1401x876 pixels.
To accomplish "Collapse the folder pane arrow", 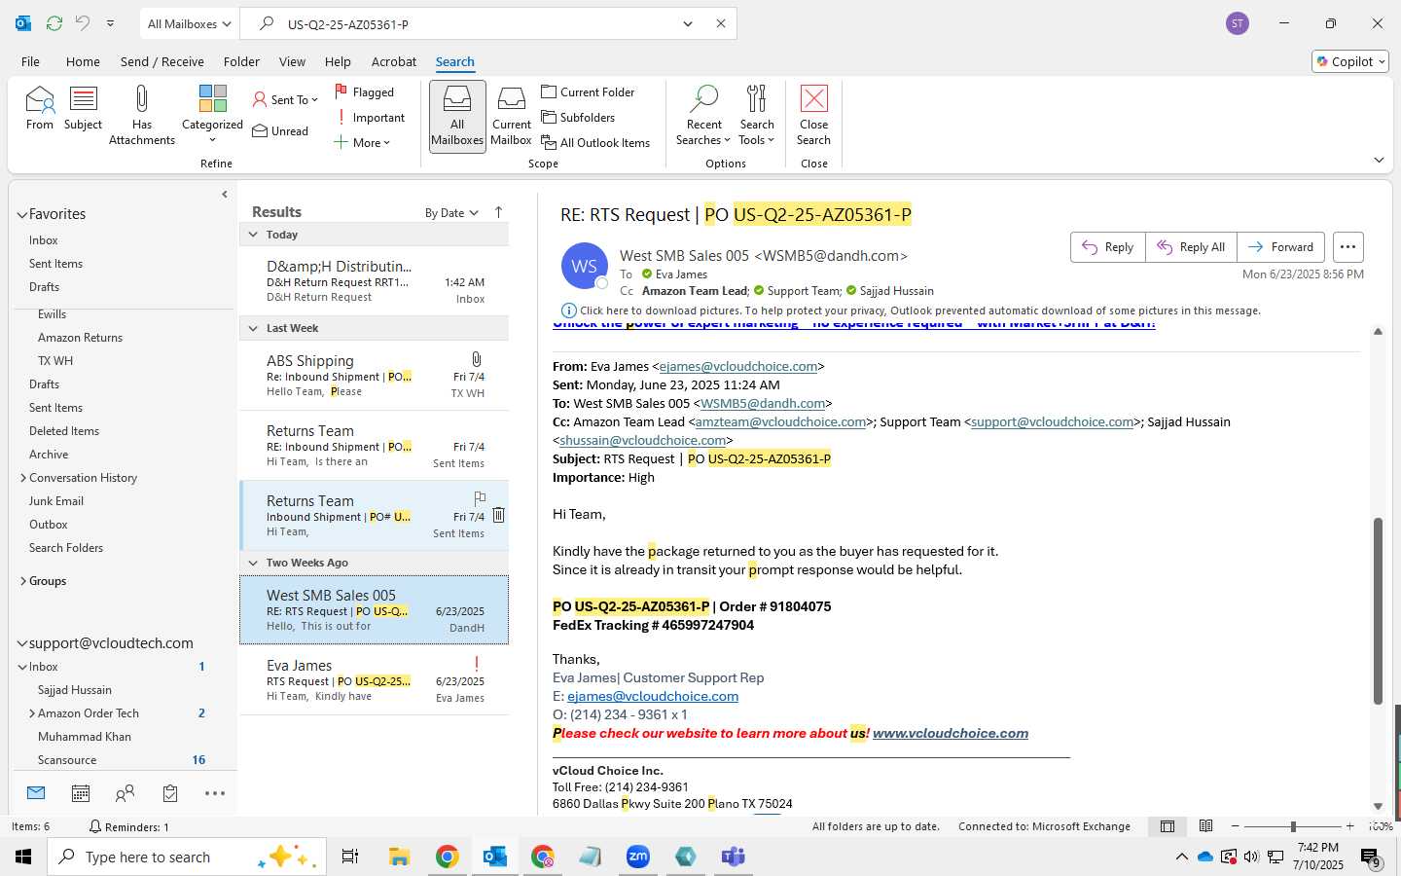I will (225, 195).
